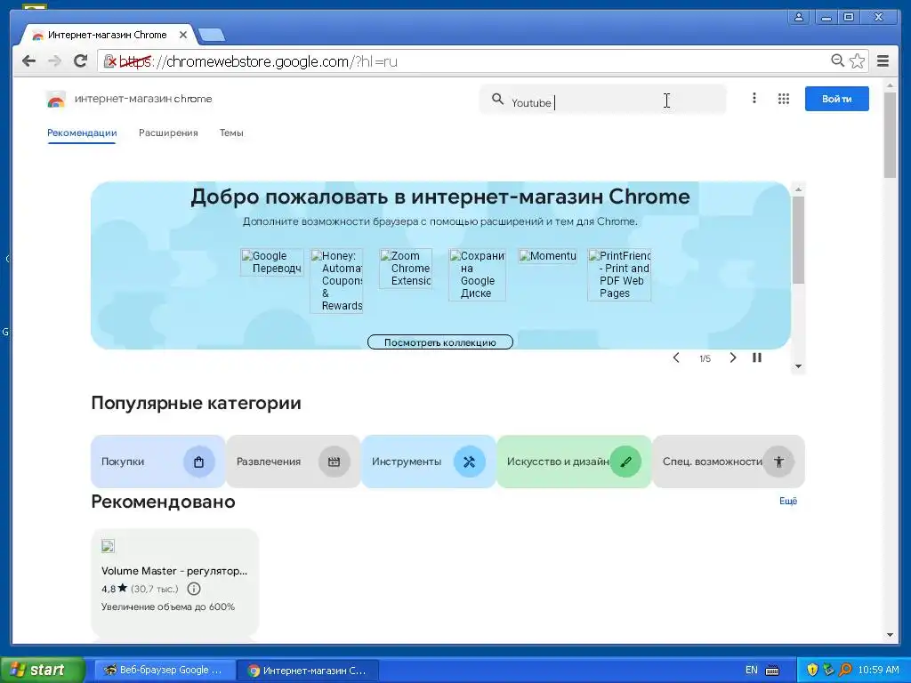Click the accessibility icon in Спец. возможности
Viewport: 911px width, 683px height.
coord(778,462)
